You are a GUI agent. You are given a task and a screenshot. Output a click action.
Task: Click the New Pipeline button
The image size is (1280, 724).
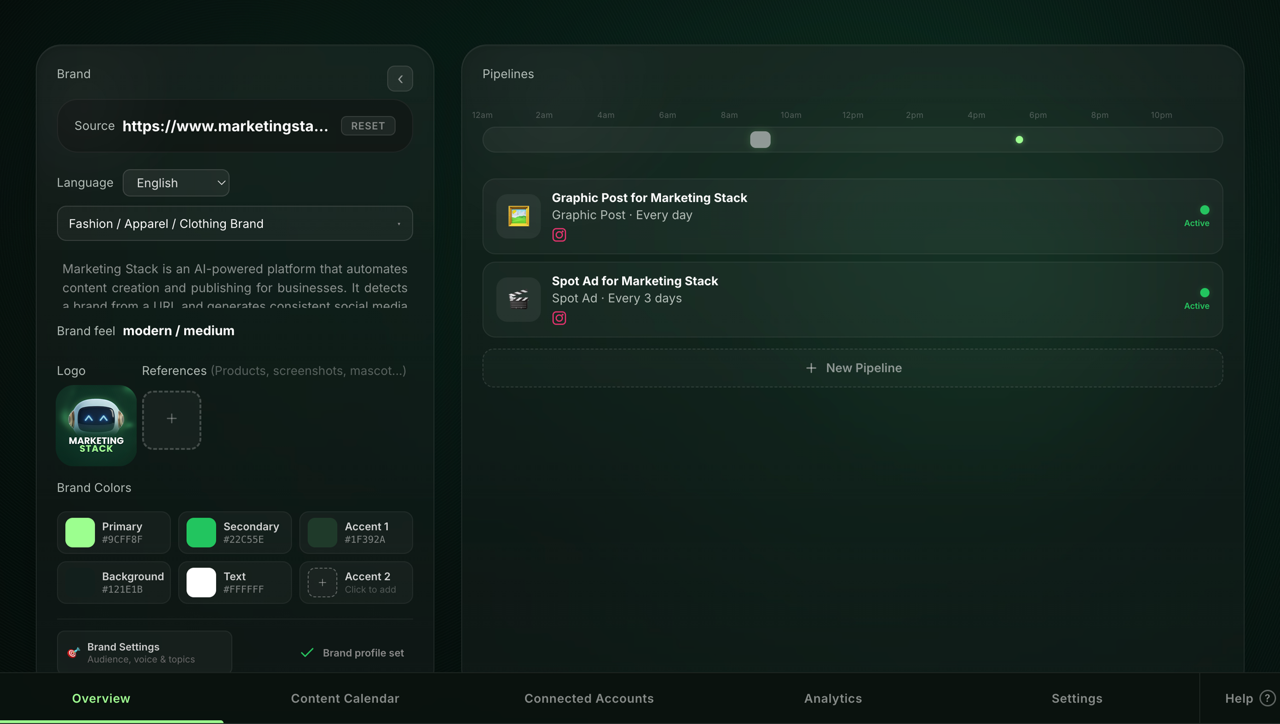(853, 368)
